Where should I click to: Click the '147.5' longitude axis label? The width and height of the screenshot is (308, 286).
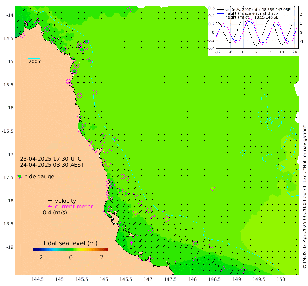[x=170, y=279]
